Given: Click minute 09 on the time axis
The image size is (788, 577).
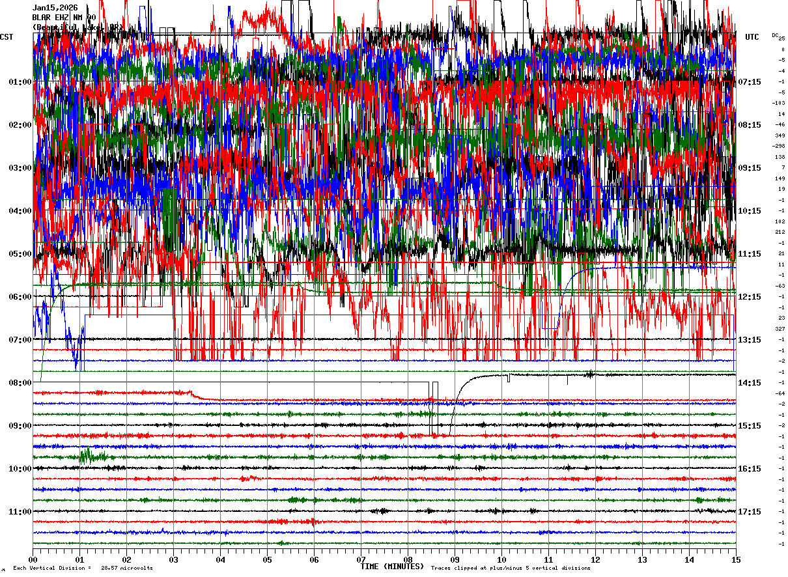Looking at the screenshot, I should coord(455,559).
